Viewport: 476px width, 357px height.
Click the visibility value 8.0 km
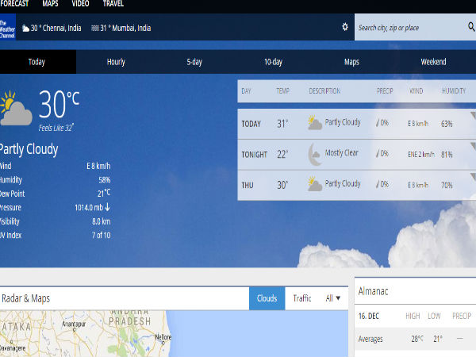(101, 221)
